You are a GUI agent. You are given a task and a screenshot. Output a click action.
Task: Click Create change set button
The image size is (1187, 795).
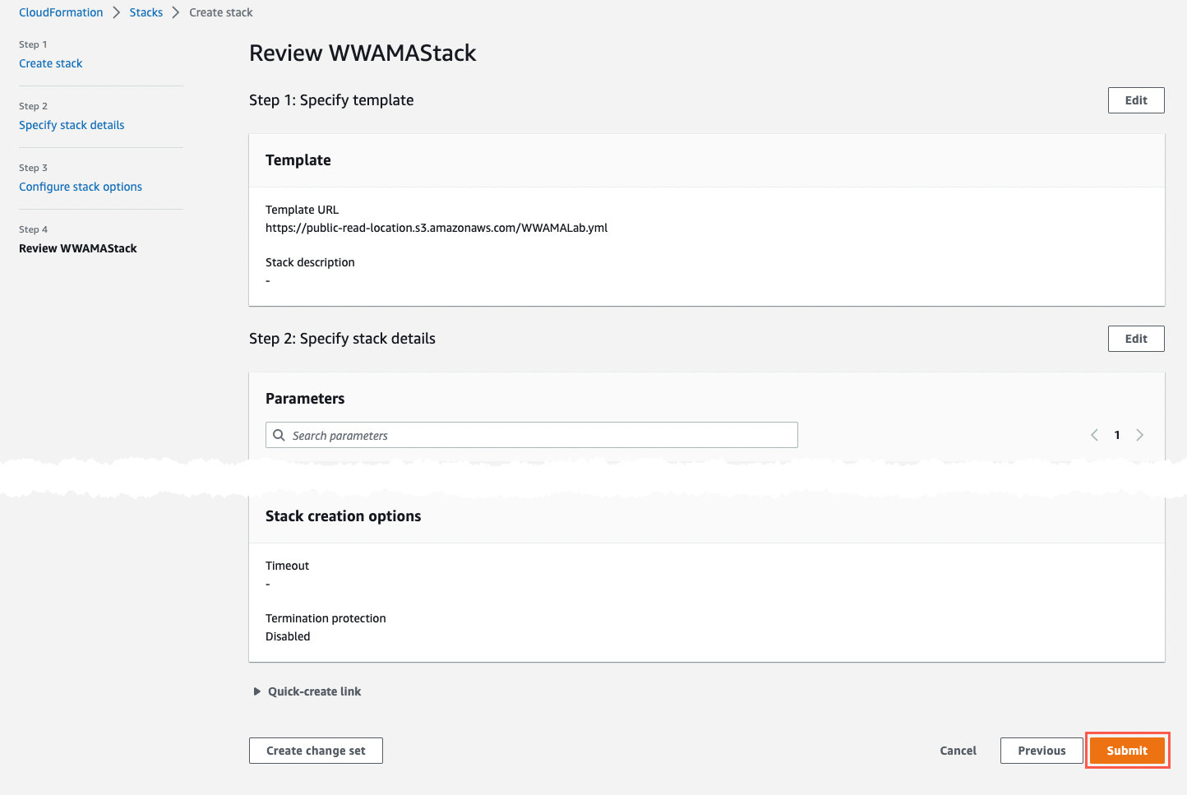pos(316,751)
